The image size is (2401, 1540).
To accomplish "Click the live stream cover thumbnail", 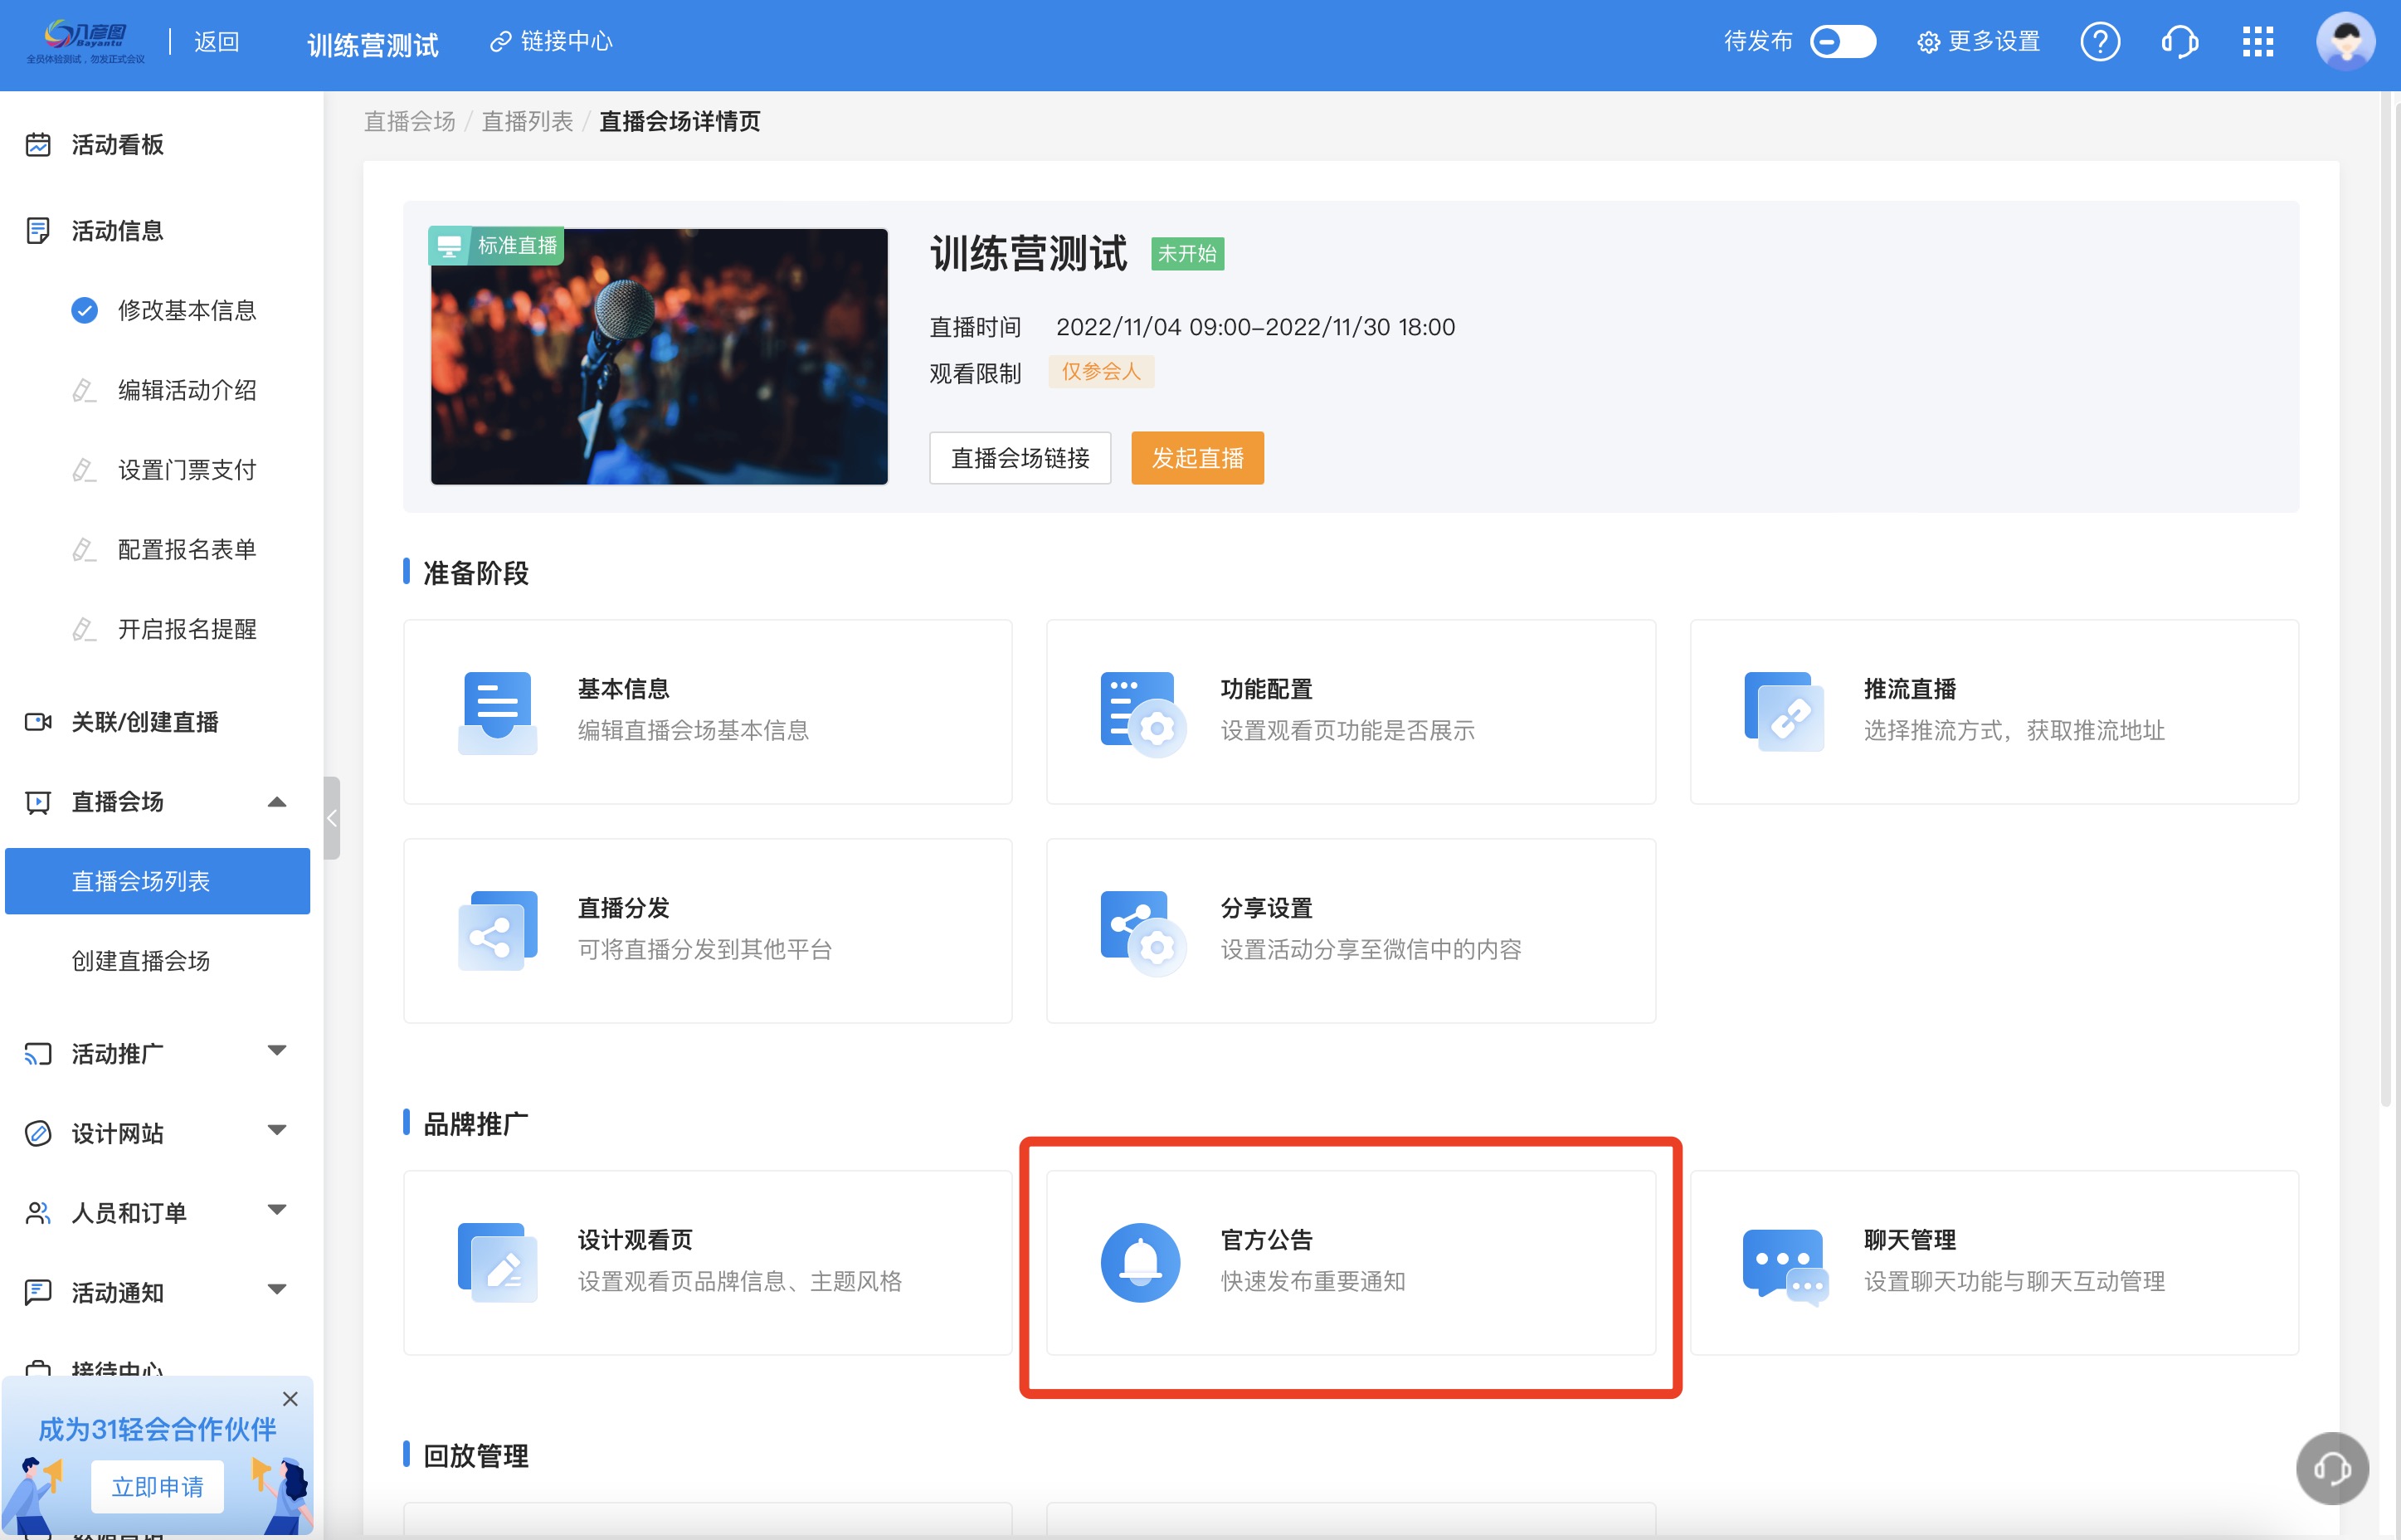I will point(659,356).
